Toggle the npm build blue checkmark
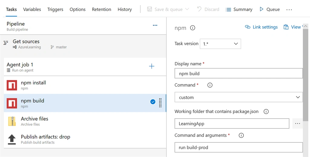This screenshot has width=310, height=157. [153, 102]
